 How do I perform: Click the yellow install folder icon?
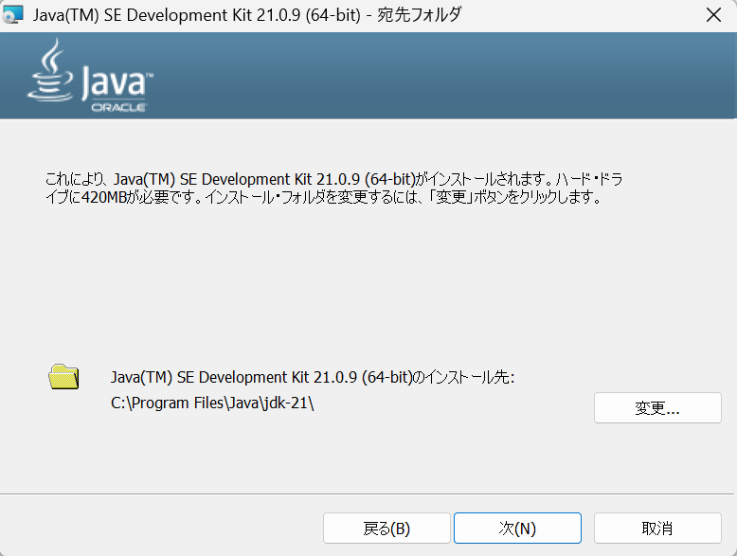pos(63,377)
